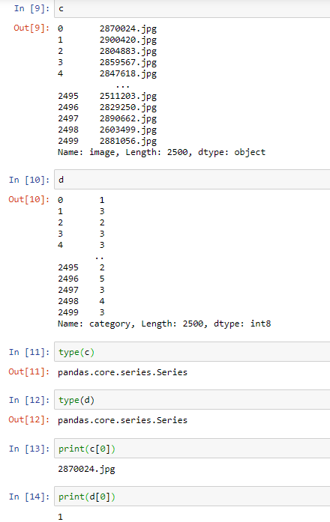
Task: Click the Out[12] pandas.core.series.Series output
Action: pos(123,420)
